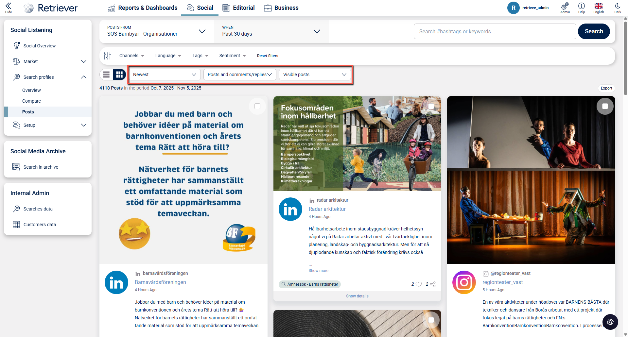Open the Posts and comments/replies dropdown
The image size is (628, 337).
click(240, 75)
